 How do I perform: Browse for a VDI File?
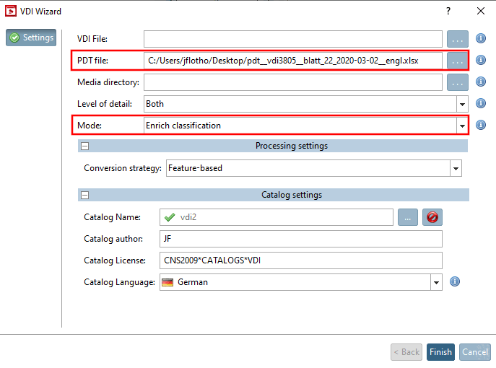click(458, 39)
